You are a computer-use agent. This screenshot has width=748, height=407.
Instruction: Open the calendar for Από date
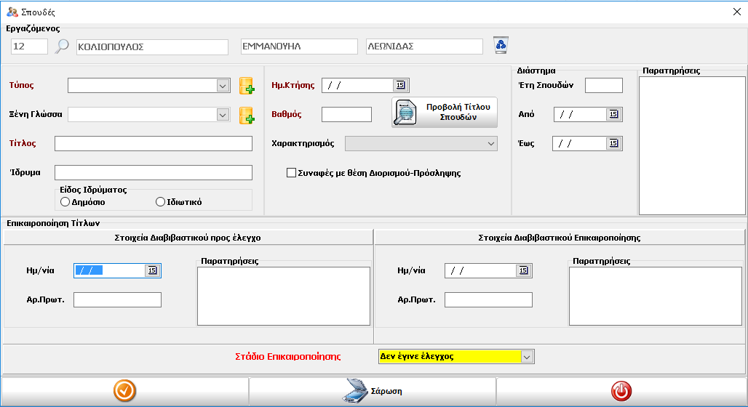pyautogui.click(x=613, y=114)
